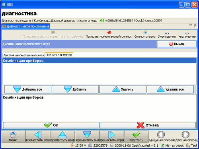Click the Добавить все button
The height and width of the screenshot is (149, 199).
click(28, 89)
